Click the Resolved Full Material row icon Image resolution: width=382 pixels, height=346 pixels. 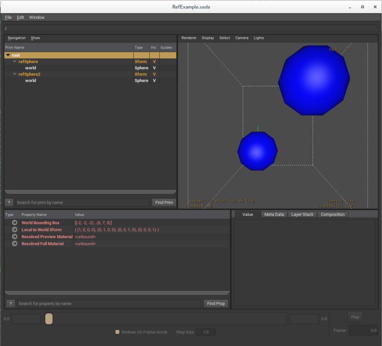[x=15, y=244]
